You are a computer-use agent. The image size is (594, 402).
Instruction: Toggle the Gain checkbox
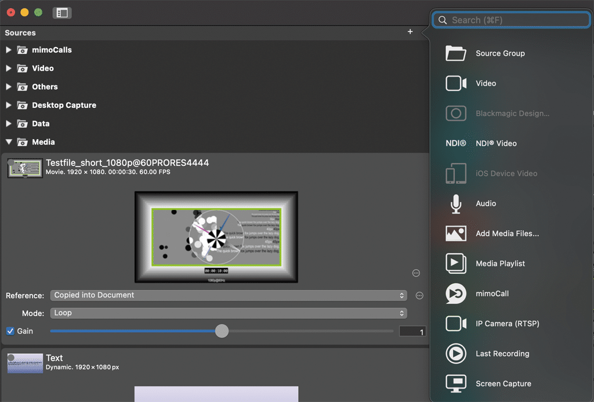(x=10, y=331)
